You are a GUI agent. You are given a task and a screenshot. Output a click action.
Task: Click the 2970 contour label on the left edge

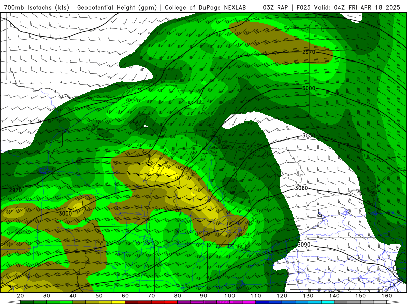(16, 190)
